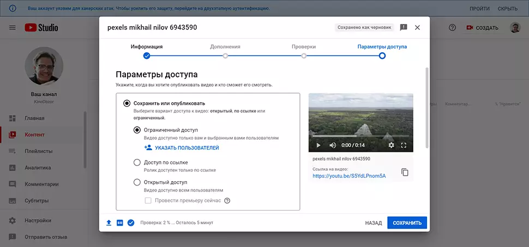Viewport: 529px width, 247px height.
Task: Select Открытый доступ radio button
Action: point(137,182)
